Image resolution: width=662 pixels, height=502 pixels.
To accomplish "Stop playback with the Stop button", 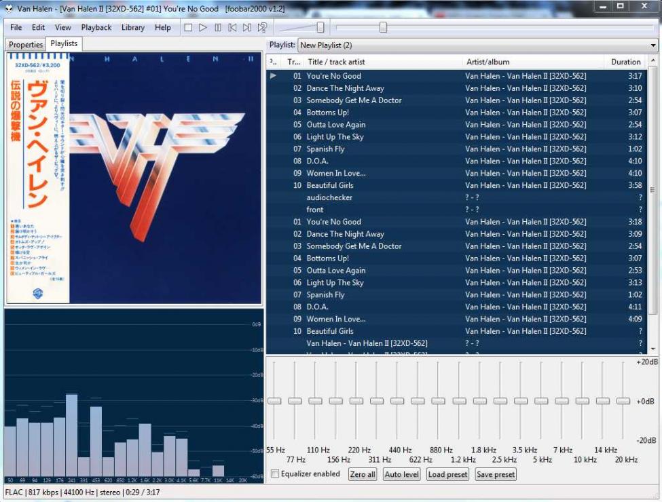I will (x=188, y=27).
